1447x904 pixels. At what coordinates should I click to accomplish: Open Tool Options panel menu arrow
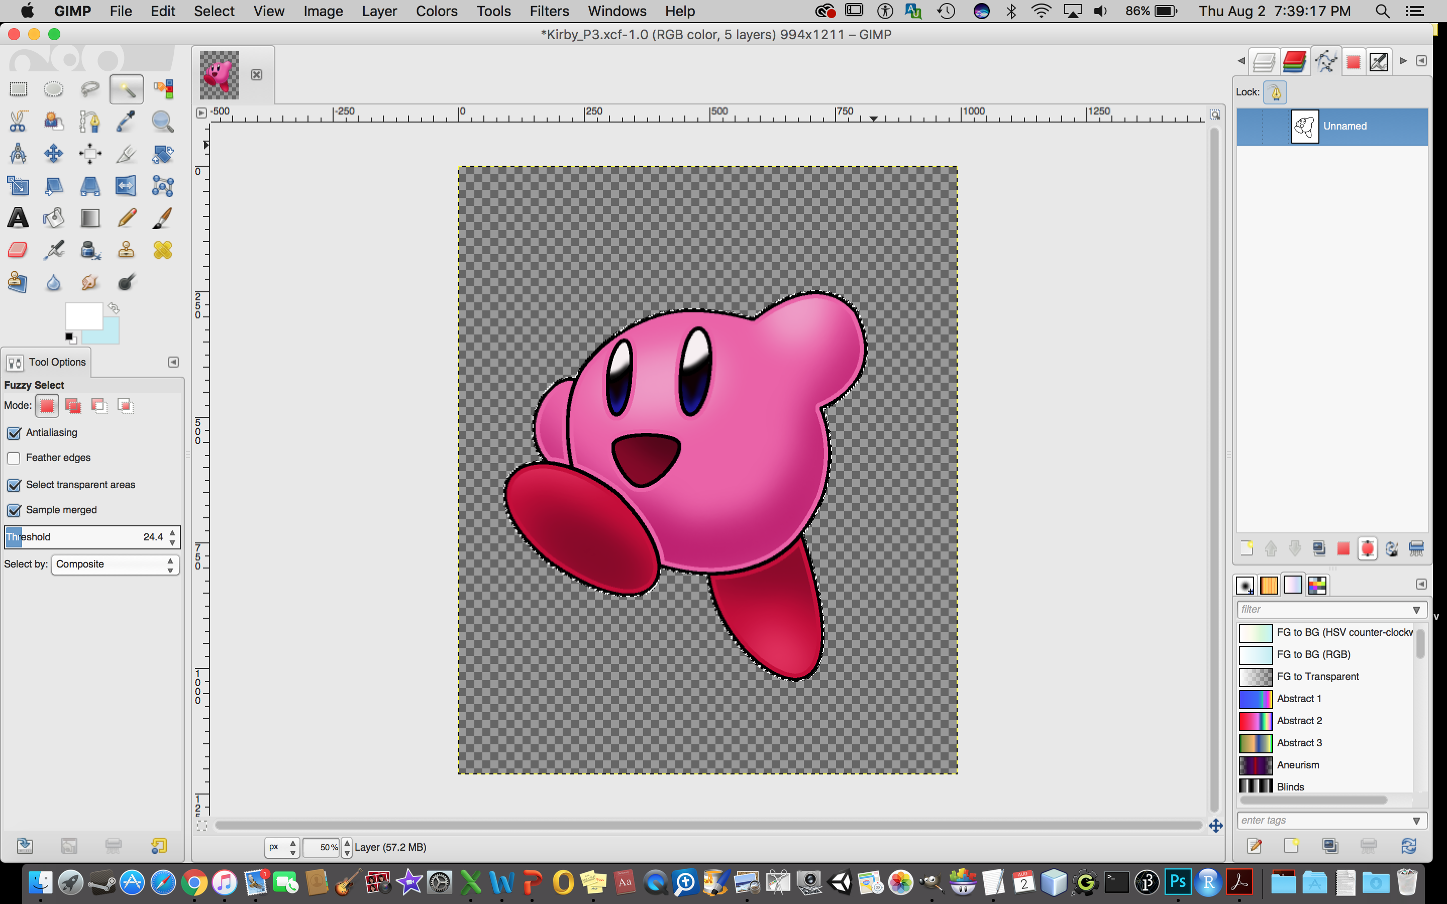(x=173, y=362)
